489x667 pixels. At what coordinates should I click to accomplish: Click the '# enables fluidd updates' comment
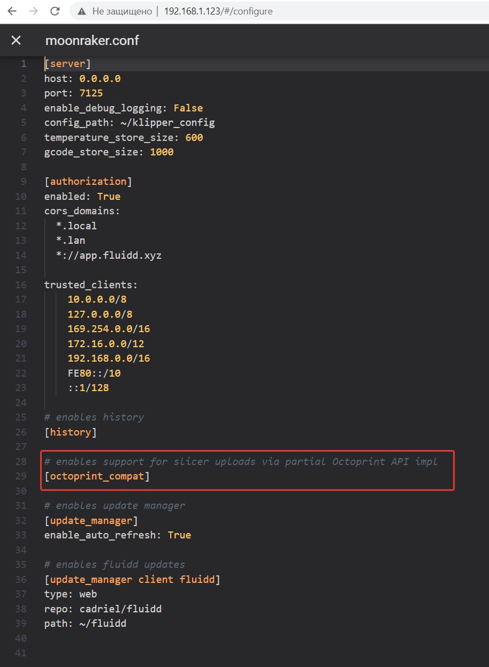(114, 564)
